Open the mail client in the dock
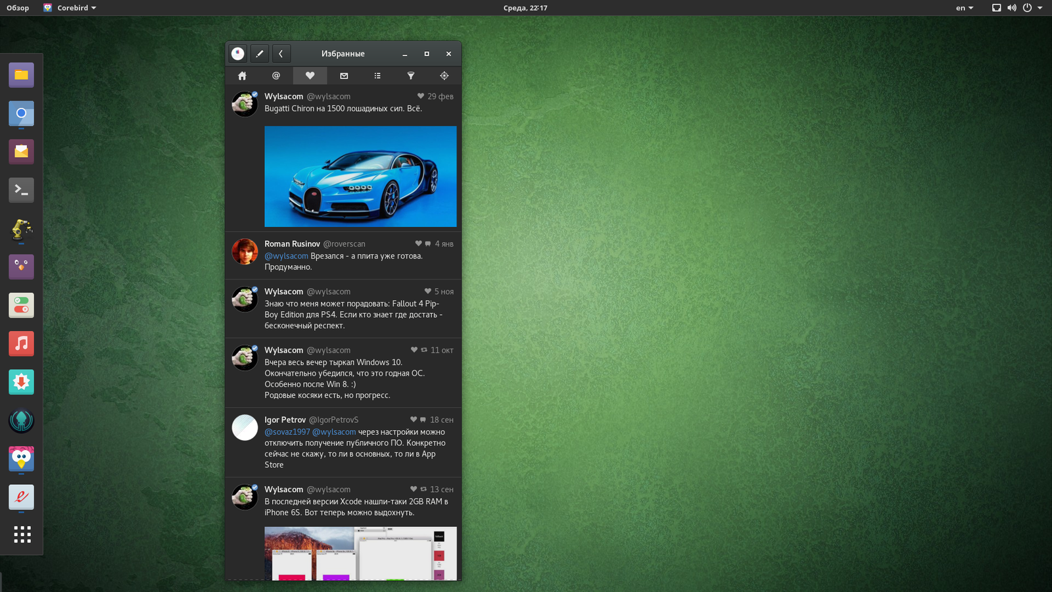Image resolution: width=1052 pixels, height=592 pixels. coord(21,151)
